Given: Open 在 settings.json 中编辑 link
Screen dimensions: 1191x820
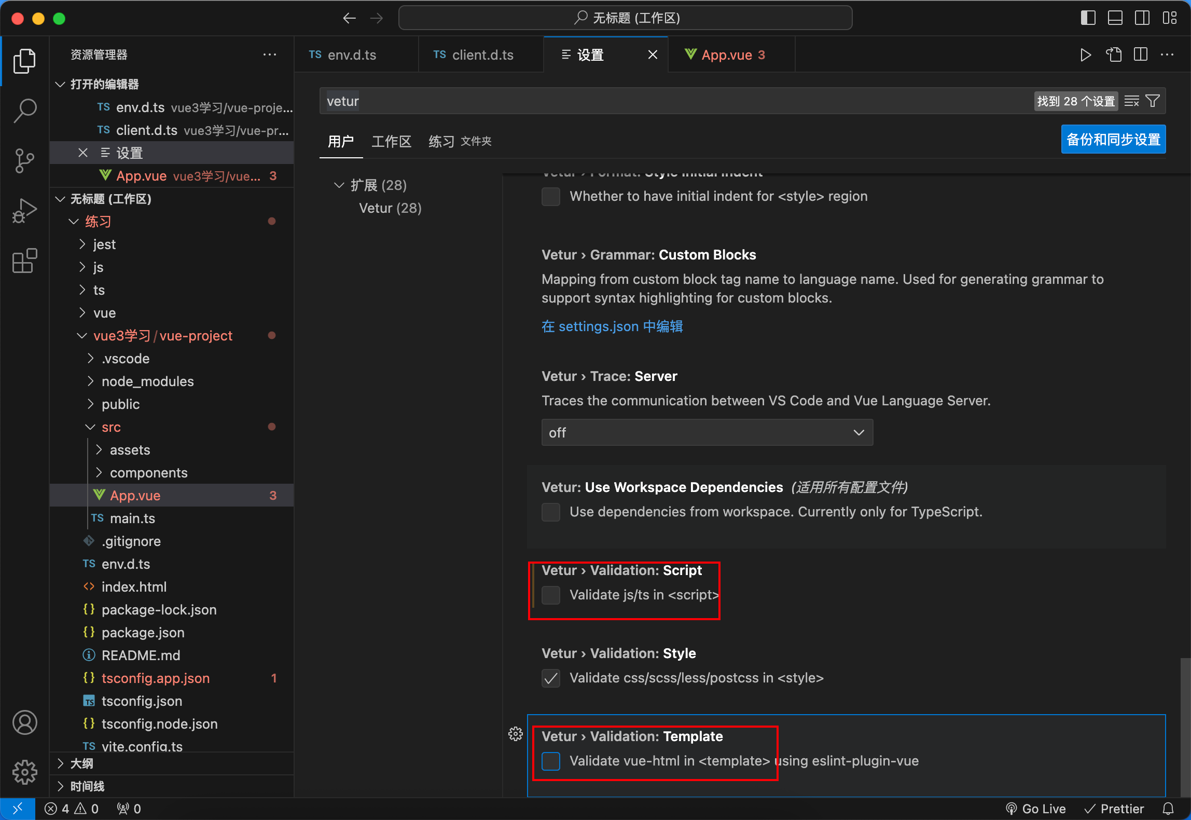Looking at the screenshot, I should click(612, 326).
